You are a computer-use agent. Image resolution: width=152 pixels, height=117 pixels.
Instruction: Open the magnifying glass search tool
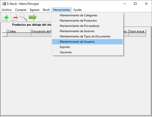(x=23, y=17)
